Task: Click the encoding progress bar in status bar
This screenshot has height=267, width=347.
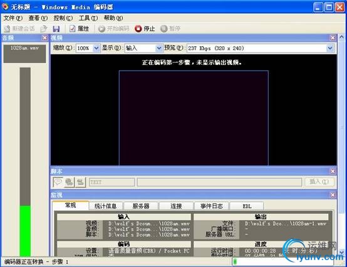Action: (x=282, y=262)
